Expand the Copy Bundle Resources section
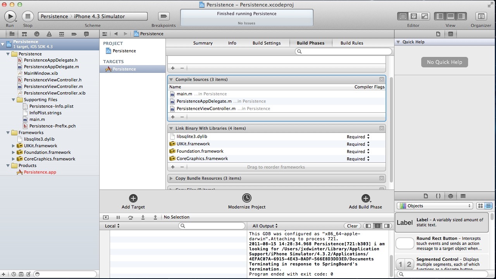Viewport: 496px width, 279px height. [x=171, y=178]
